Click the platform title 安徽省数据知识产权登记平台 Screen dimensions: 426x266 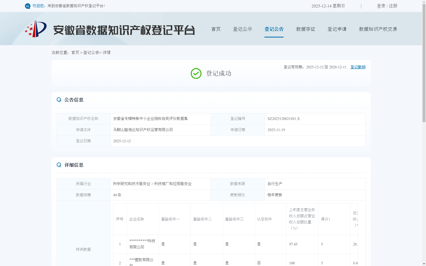pyautogui.click(x=124, y=30)
